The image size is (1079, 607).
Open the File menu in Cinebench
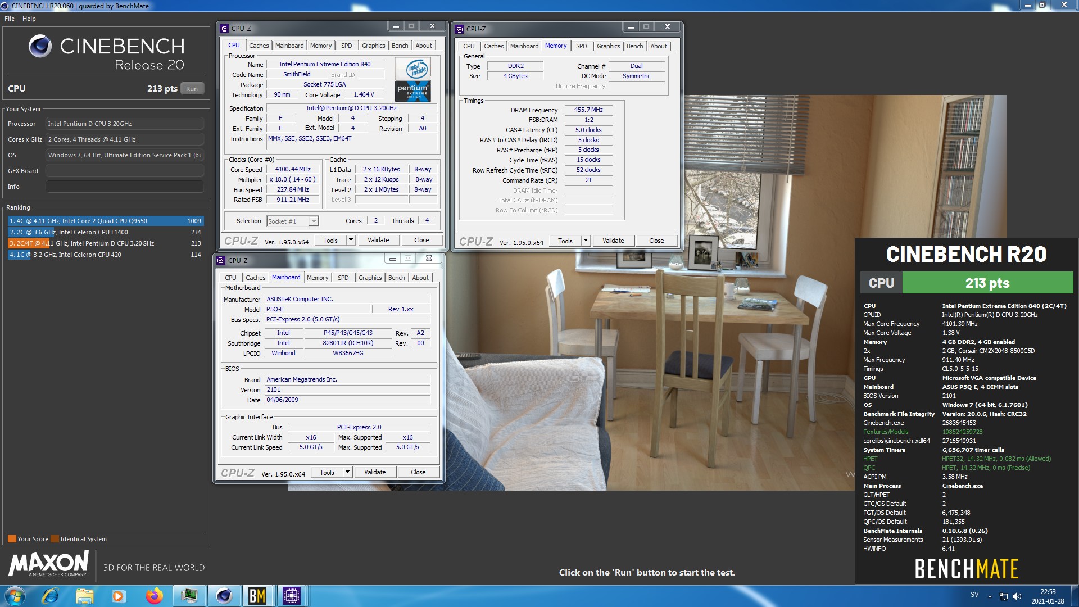pyautogui.click(x=10, y=19)
